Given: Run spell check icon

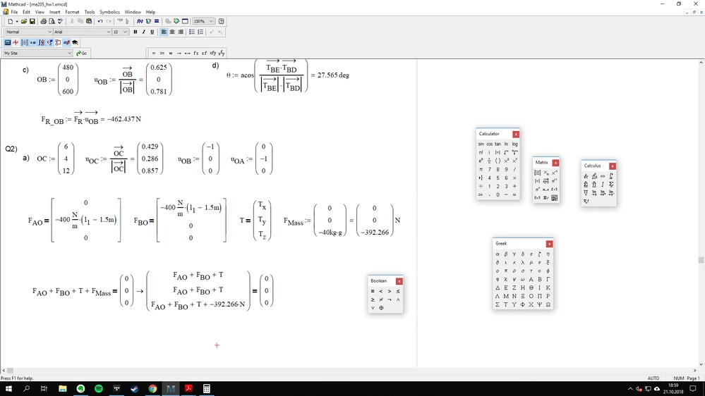Looking at the screenshot, I should (60, 21).
